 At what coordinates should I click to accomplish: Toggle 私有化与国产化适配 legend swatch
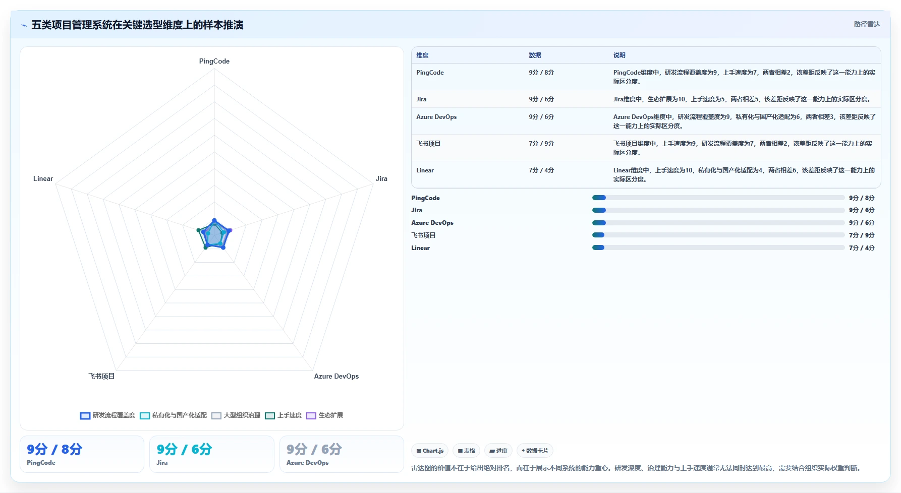[x=145, y=416]
